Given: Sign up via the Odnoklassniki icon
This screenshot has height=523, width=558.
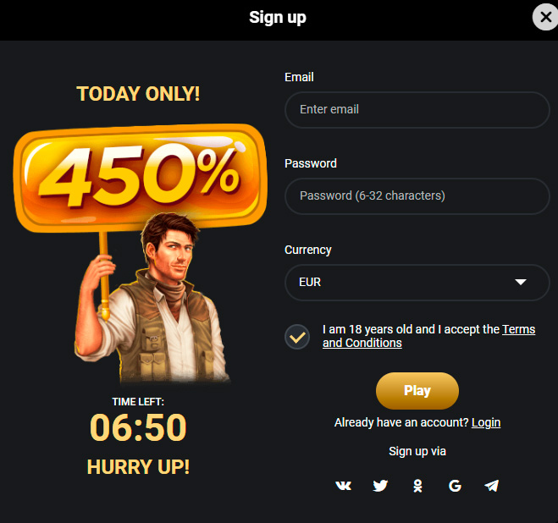Looking at the screenshot, I should pos(417,486).
